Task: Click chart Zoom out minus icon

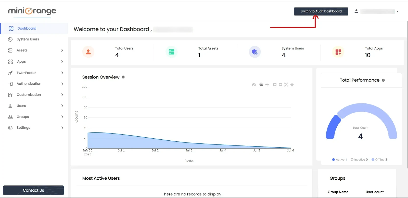Action: tap(280, 85)
